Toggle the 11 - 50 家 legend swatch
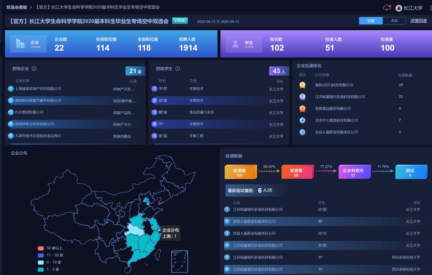This screenshot has width=432, height=275. click(41, 255)
